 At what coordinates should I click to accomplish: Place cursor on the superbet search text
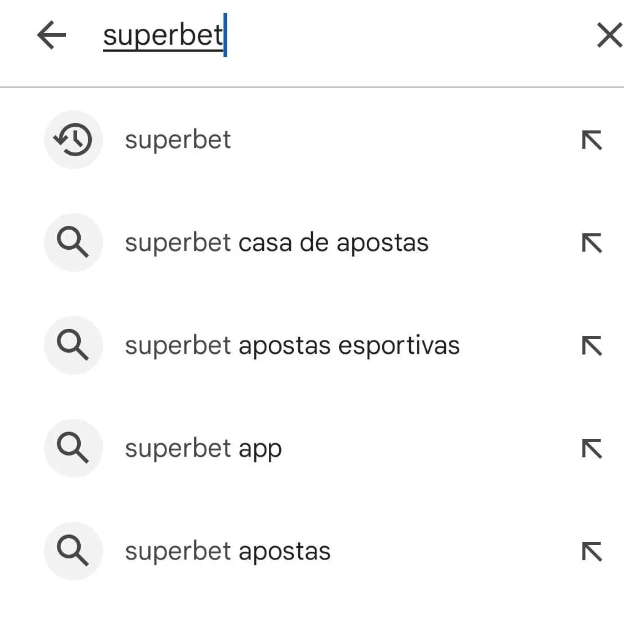162,35
